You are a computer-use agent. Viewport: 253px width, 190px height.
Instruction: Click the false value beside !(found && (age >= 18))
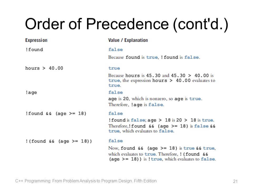115,141
